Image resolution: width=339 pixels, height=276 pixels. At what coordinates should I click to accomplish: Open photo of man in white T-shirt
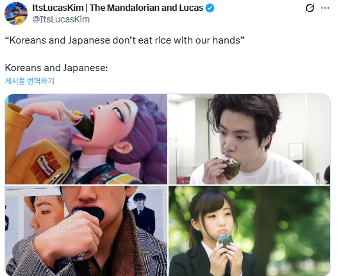249,139
